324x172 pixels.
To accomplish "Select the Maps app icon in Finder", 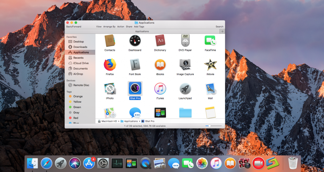I will (x=110, y=112).
